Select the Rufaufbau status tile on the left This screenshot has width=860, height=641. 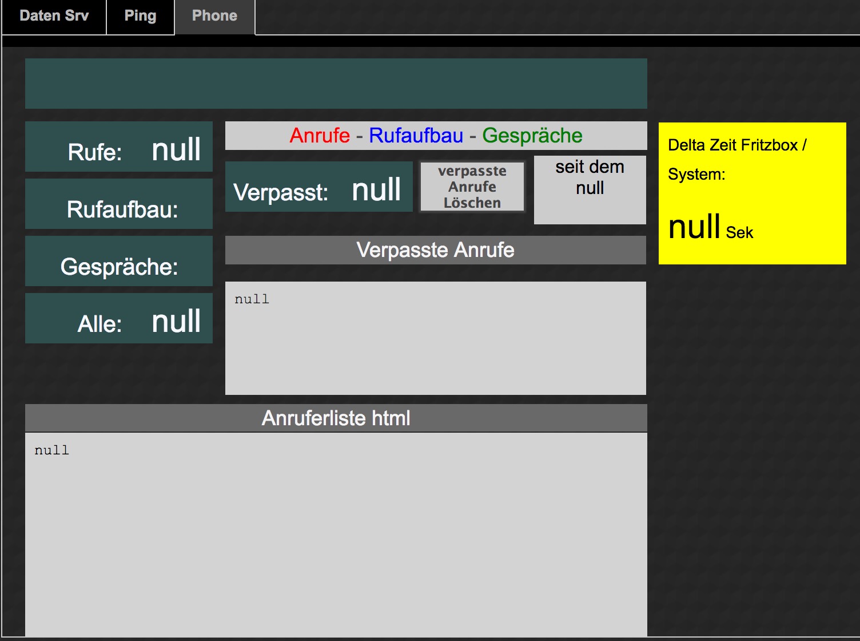click(x=119, y=204)
